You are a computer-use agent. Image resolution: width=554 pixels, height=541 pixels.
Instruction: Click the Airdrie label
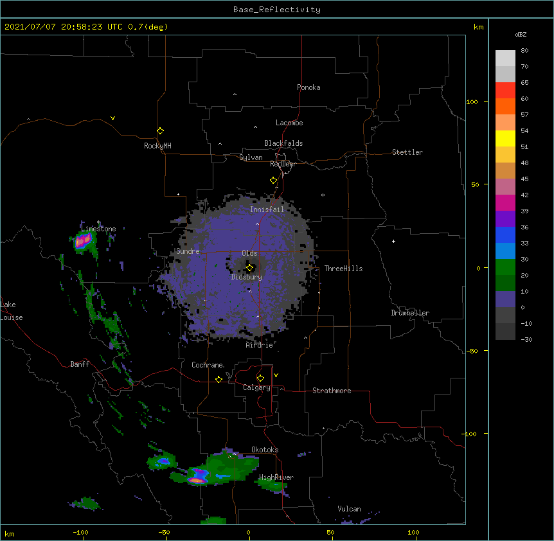[260, 345]
